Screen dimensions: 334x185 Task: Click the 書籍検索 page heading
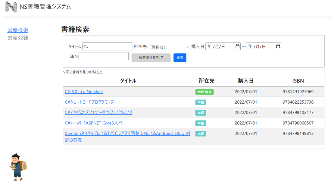click(75, 30)
